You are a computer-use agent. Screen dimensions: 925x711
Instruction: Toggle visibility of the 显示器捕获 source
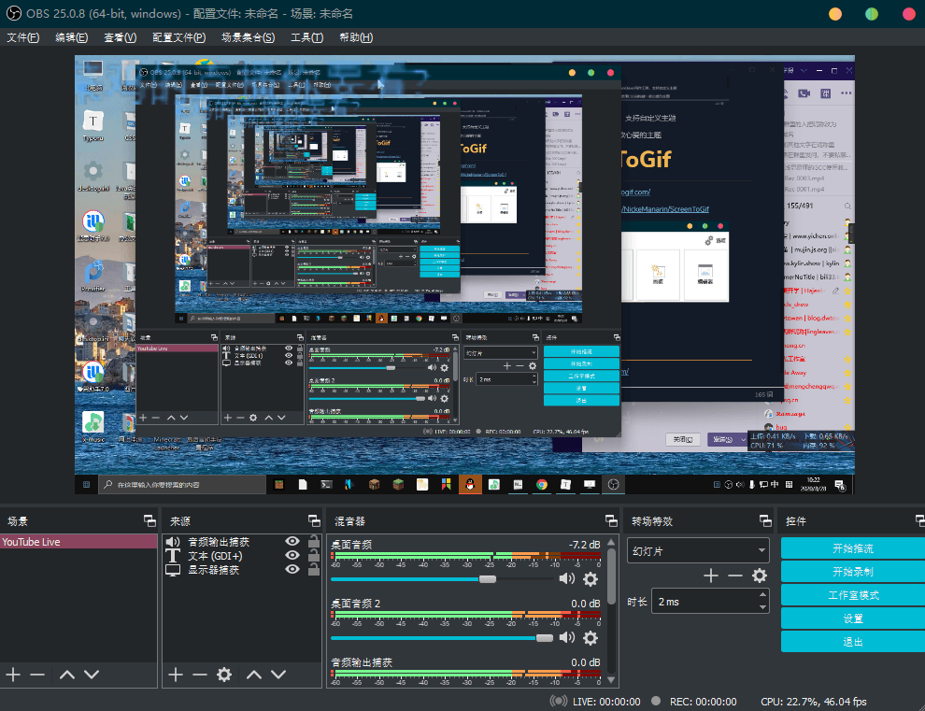click(x=292, y=570)
